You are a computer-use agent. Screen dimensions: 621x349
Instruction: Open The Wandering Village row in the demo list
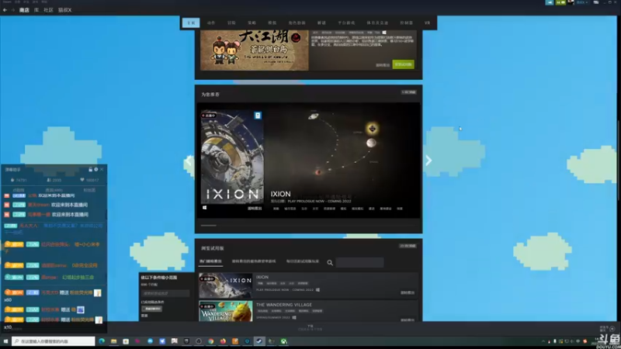point(308,311)
